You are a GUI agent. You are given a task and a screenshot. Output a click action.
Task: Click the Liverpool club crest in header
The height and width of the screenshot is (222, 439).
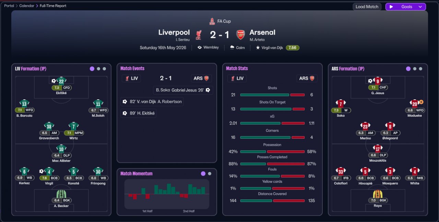(x=198, y=35)
